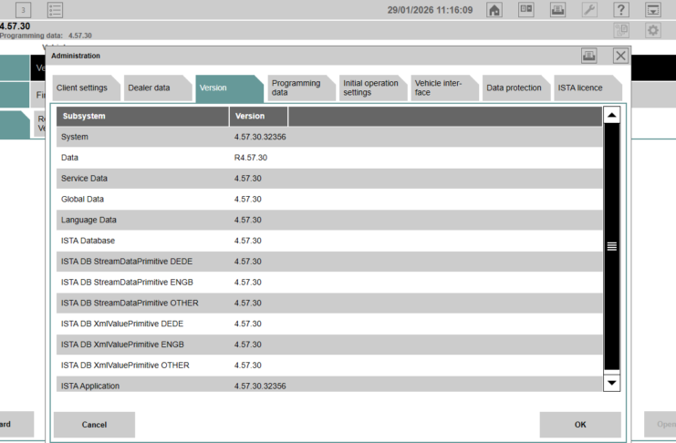Open the Dealer data tab
The height and width of the screenshot is (443, 676).
158,88
